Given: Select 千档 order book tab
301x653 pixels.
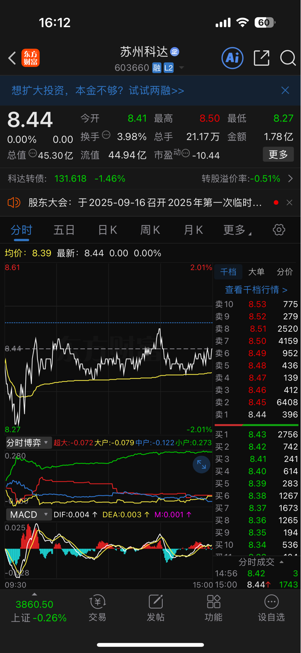Looking at the screenshot, I should 228,272.
